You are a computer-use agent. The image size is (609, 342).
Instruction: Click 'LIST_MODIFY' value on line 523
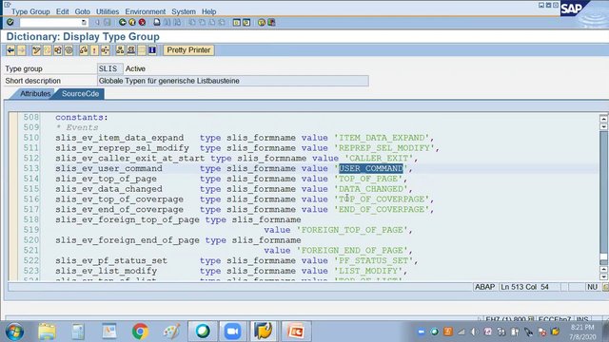click(368, 271)
